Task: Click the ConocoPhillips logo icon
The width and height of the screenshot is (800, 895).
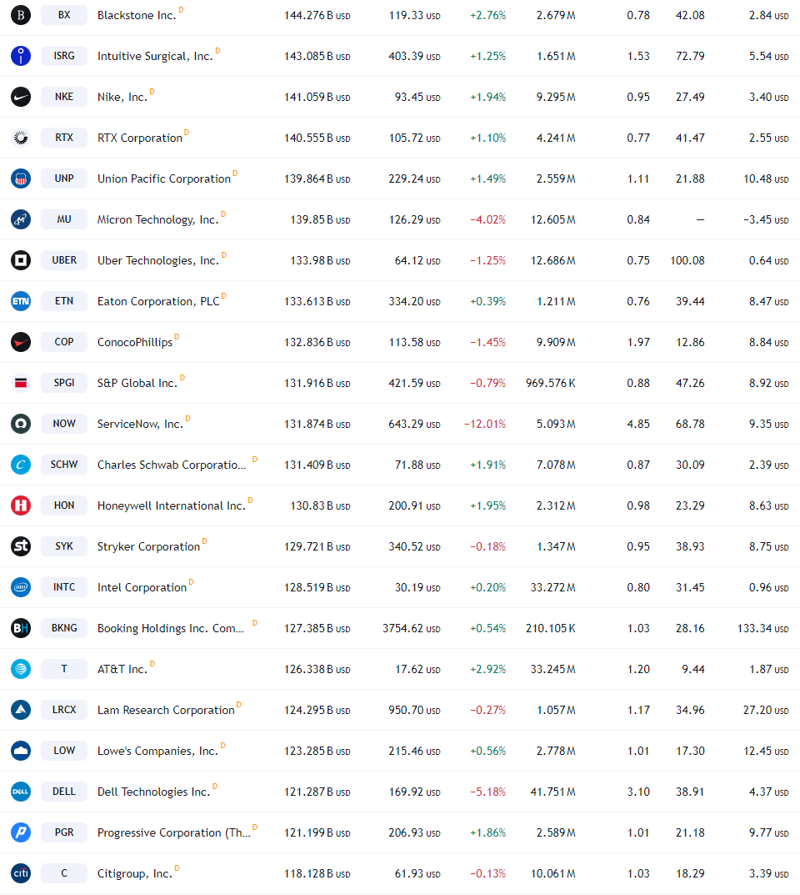Action: point(21,342)
